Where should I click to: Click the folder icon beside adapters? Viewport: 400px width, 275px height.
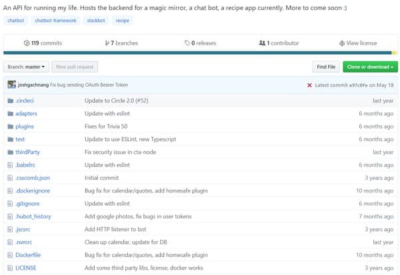10,113
